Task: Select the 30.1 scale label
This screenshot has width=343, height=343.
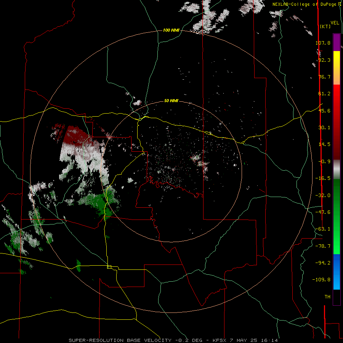Action: click(x=324, y=128)
